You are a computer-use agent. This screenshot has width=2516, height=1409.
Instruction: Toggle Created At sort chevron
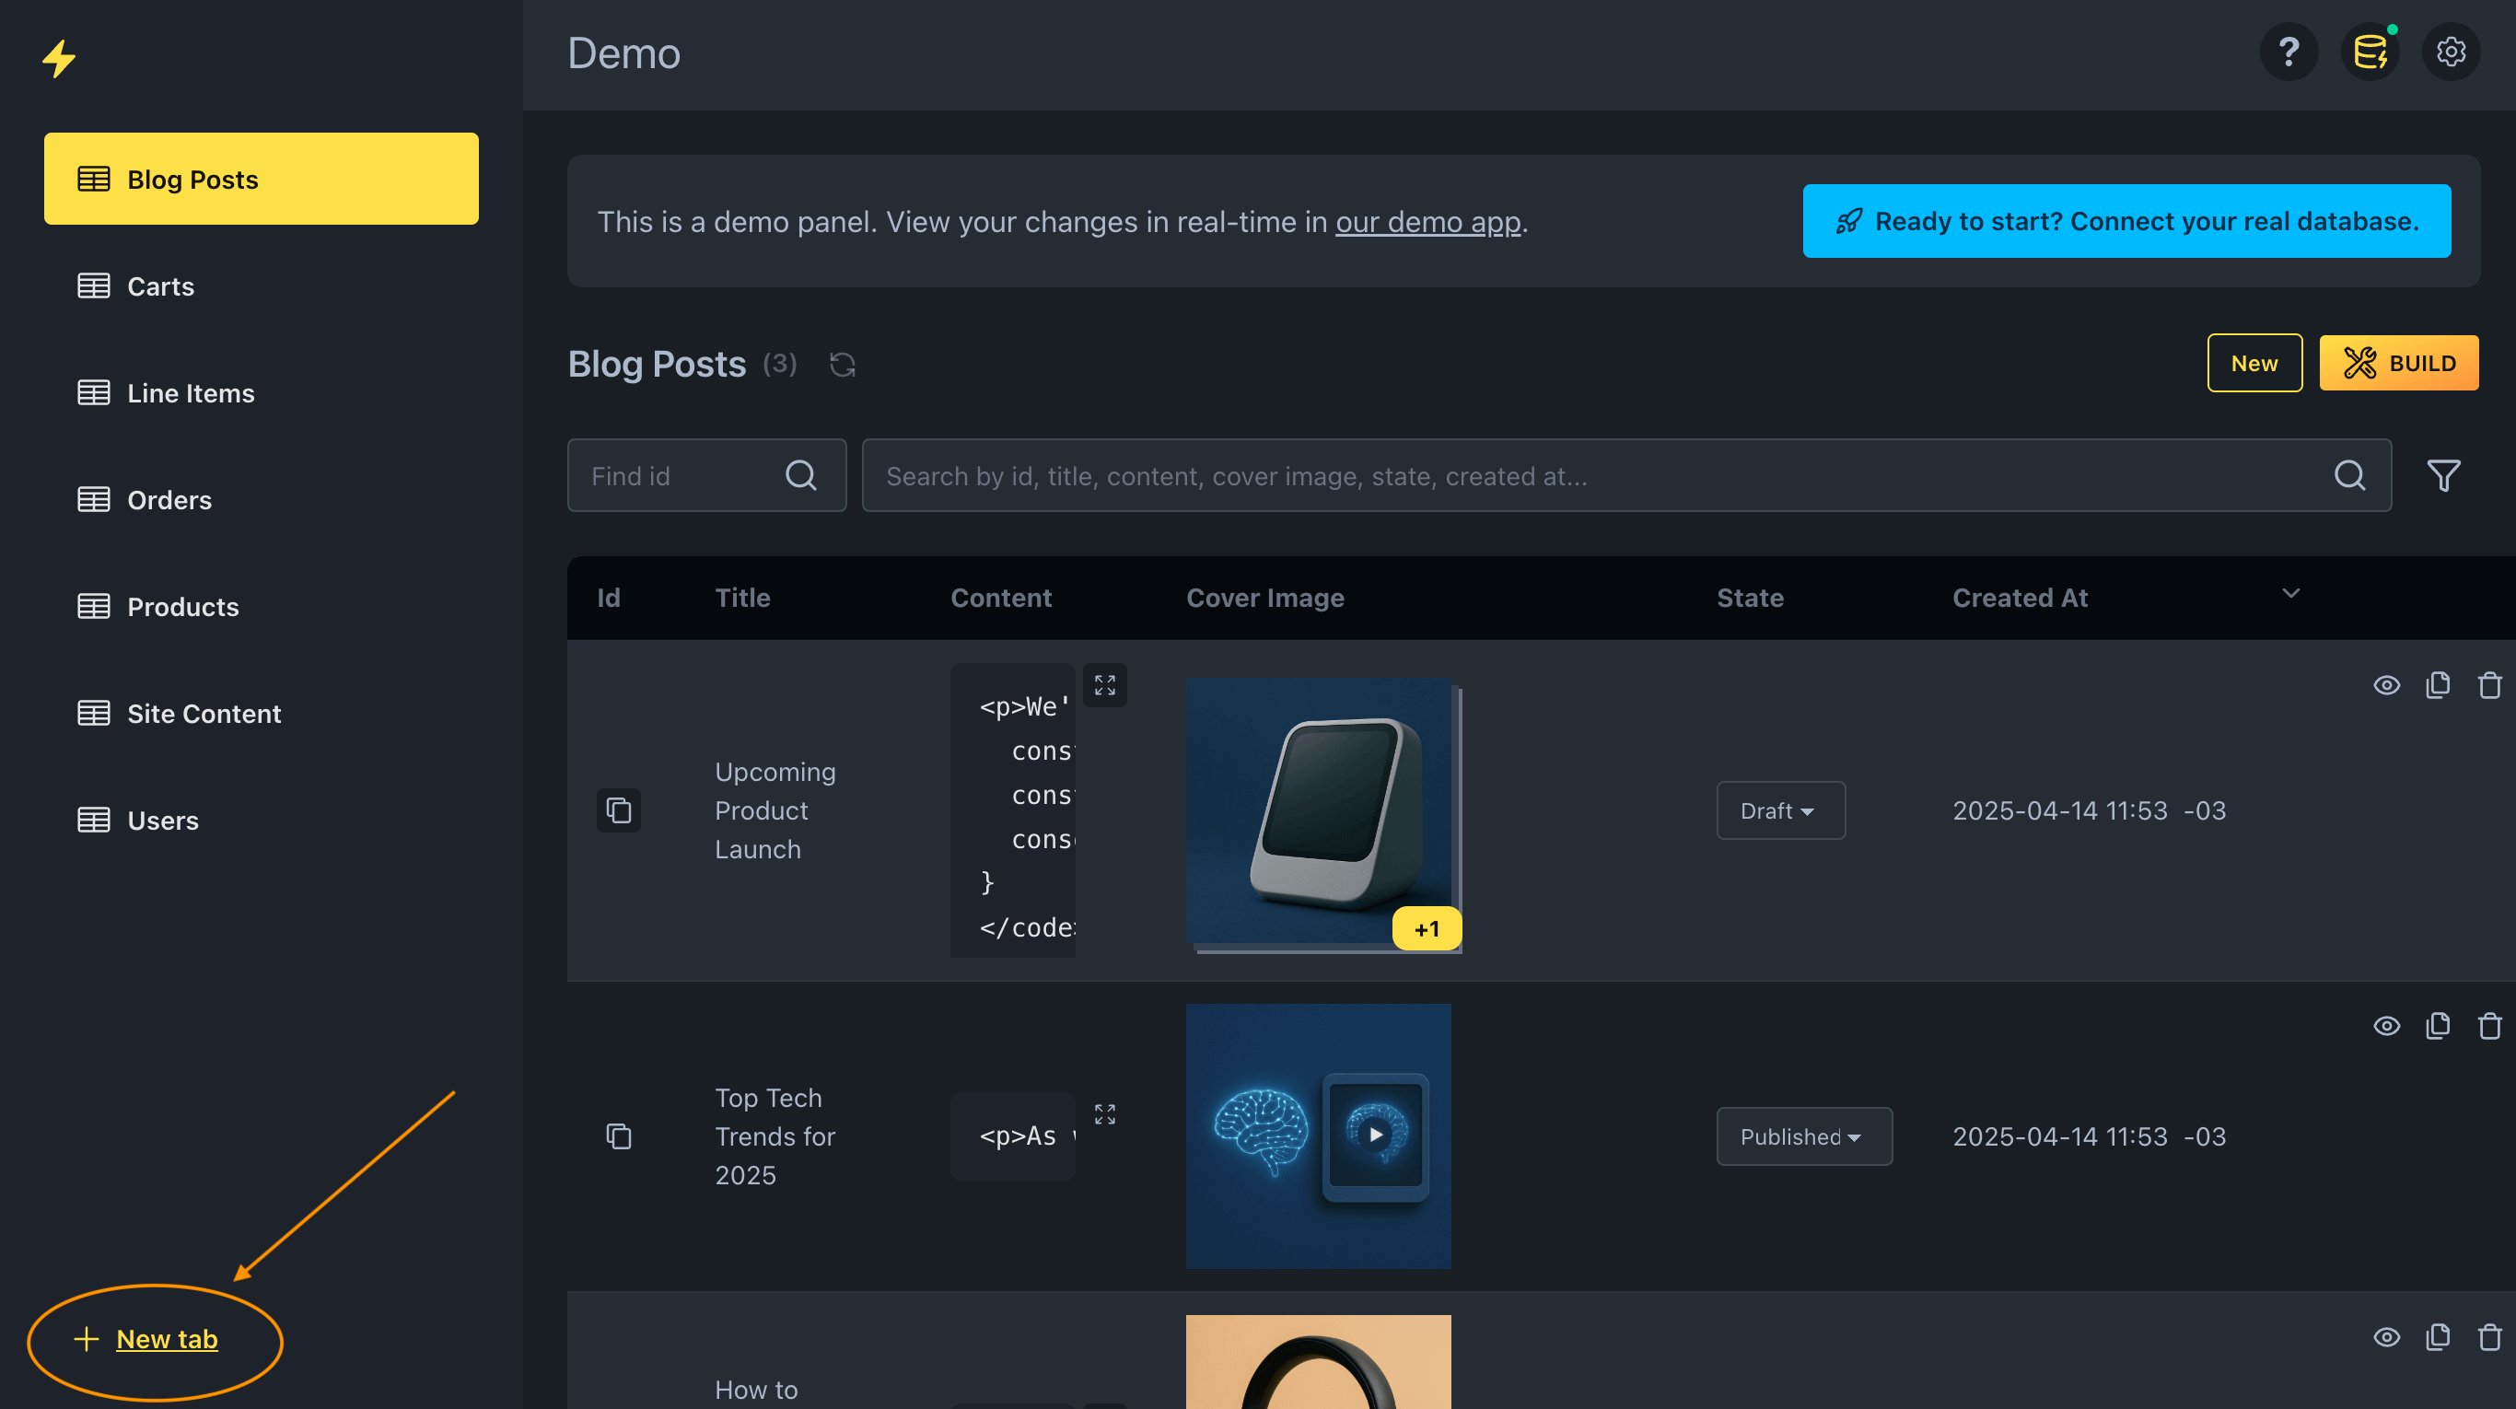click(x=2290, y=594)
